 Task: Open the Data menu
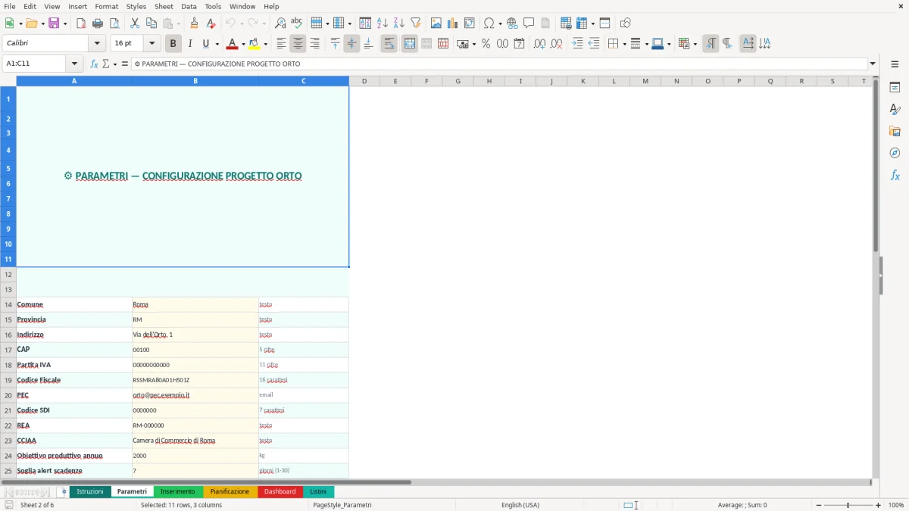click(x=189, y=6)
